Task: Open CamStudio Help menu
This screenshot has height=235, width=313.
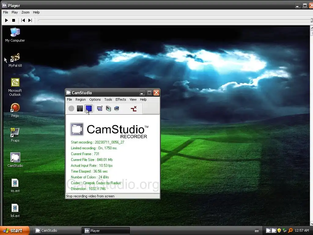Action: [143, 99]
